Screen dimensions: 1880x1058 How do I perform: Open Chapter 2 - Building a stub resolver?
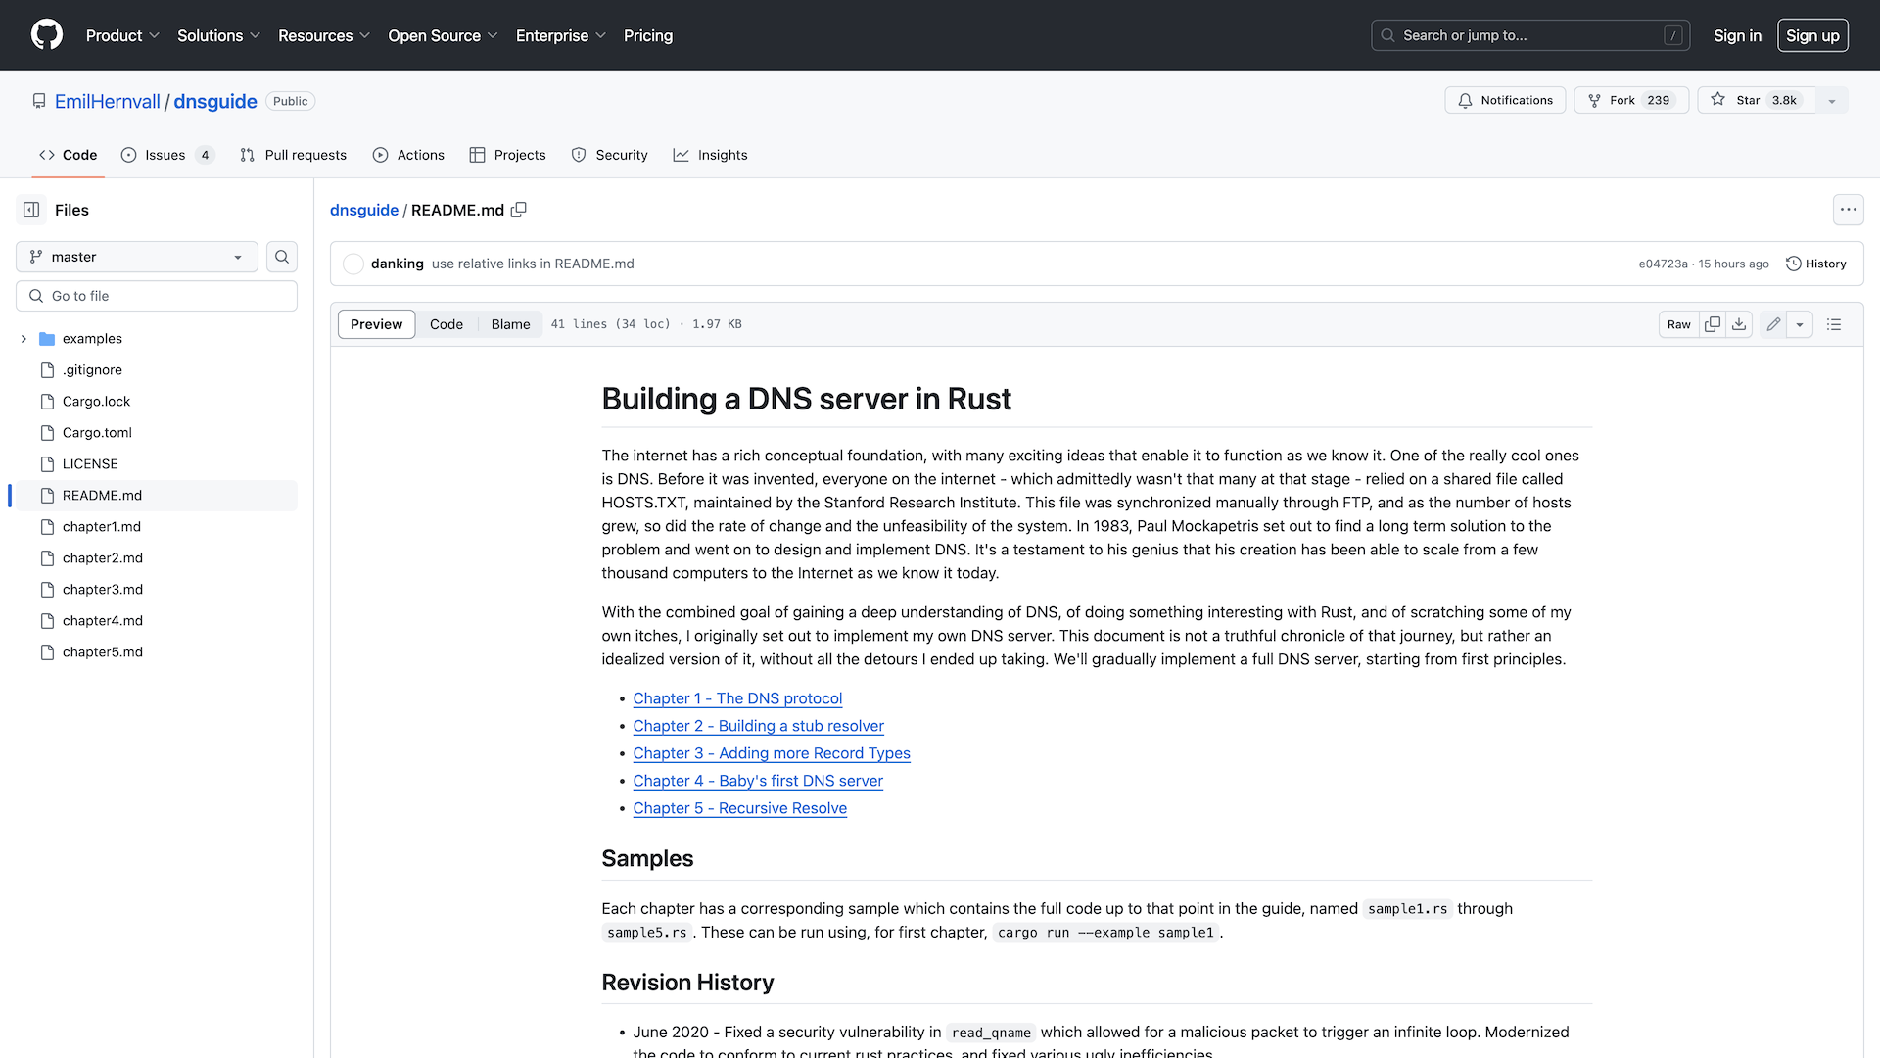pyautogui.click(x=758, y=726)
